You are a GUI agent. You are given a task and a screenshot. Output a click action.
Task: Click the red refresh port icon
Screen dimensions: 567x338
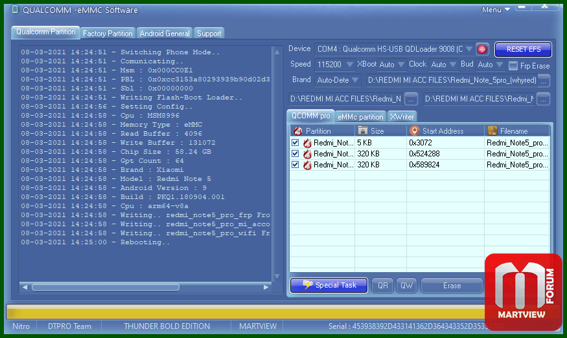tap(482, 49)
